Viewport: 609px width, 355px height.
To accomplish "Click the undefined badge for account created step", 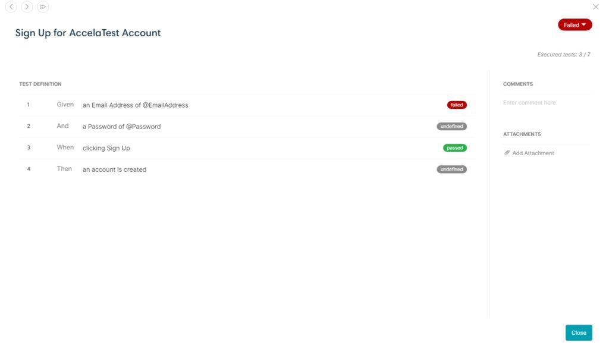I will click(452, 169).
